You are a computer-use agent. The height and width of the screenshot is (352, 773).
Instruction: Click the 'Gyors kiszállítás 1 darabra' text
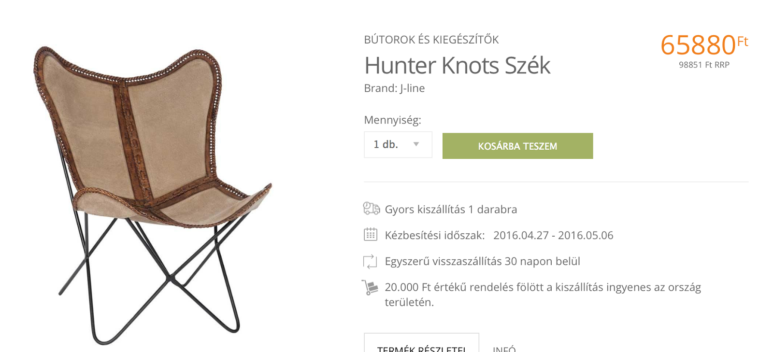click(x=451, y=209)
